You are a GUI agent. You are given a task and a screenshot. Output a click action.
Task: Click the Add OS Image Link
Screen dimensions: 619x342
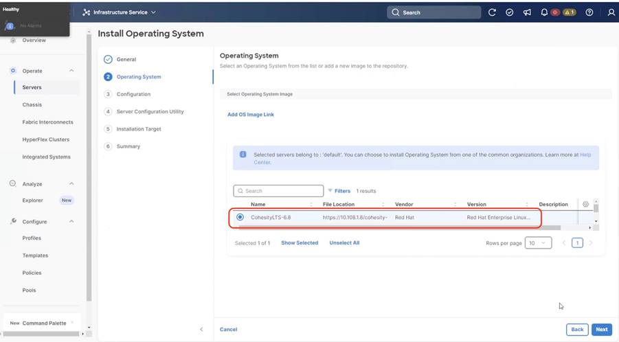point(251,115)
